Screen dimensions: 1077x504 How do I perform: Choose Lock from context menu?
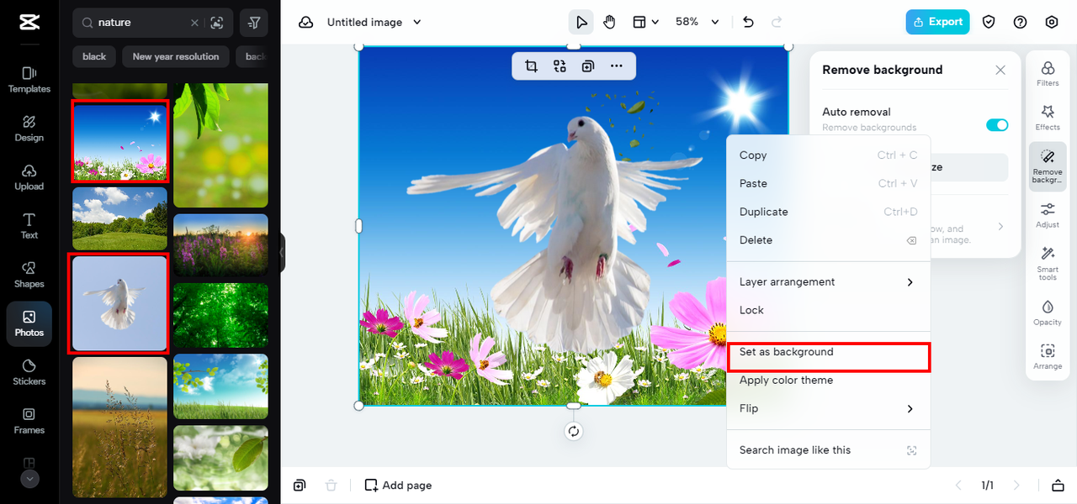(829, 310)
